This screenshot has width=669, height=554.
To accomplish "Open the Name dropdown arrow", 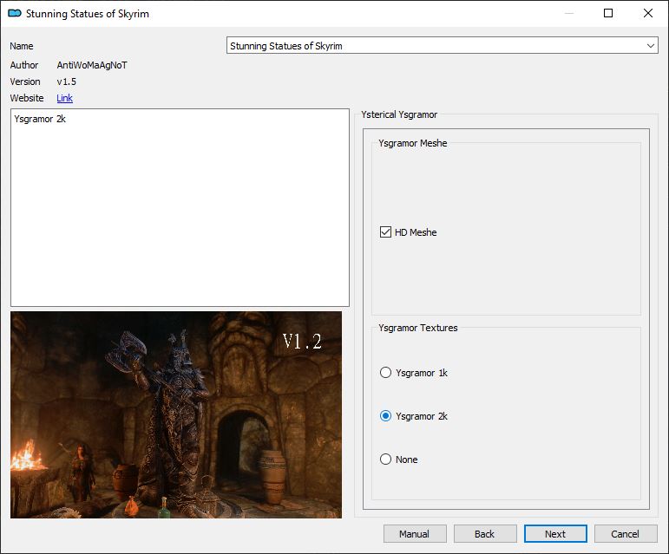I will point(651,46).
